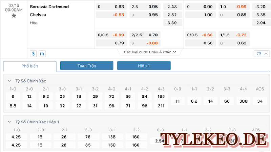Bet correct score 3-0 at 25
Screen dimensions: 271x152
coord(62,97)
